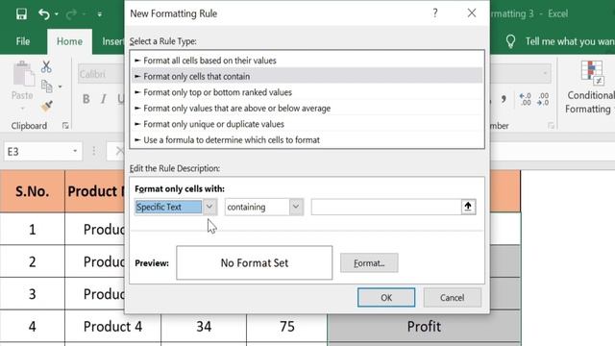Toggle Bold formatting
This screenshot has height=346, width=615.
click(x=86, y=99)
